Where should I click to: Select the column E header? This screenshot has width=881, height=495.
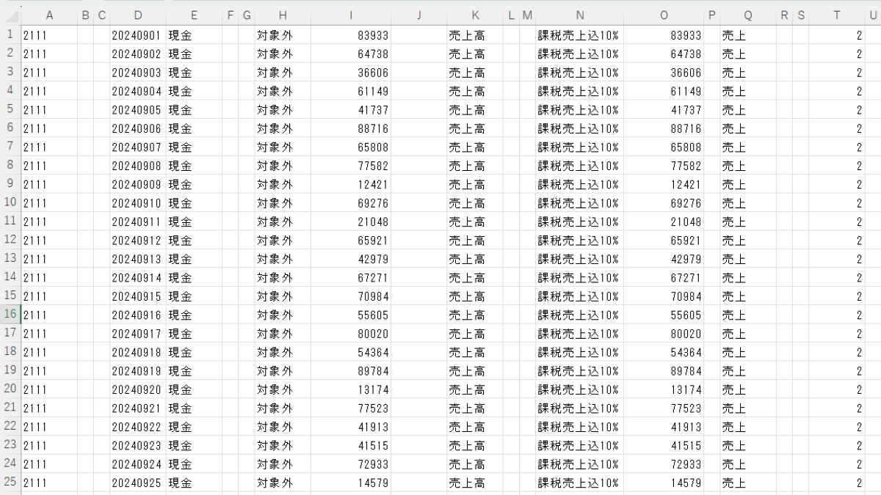point(194,15)
